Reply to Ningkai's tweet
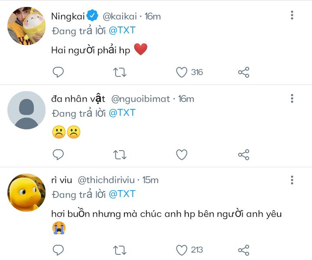 [x=58, y=72]
